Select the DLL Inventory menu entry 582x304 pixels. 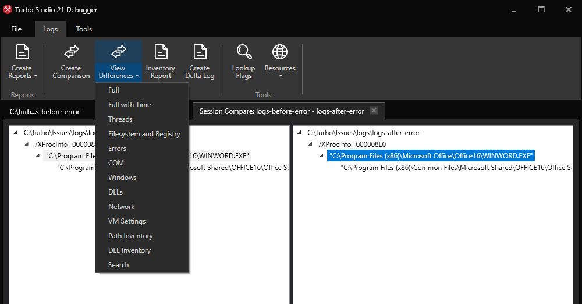pos(129,250)
